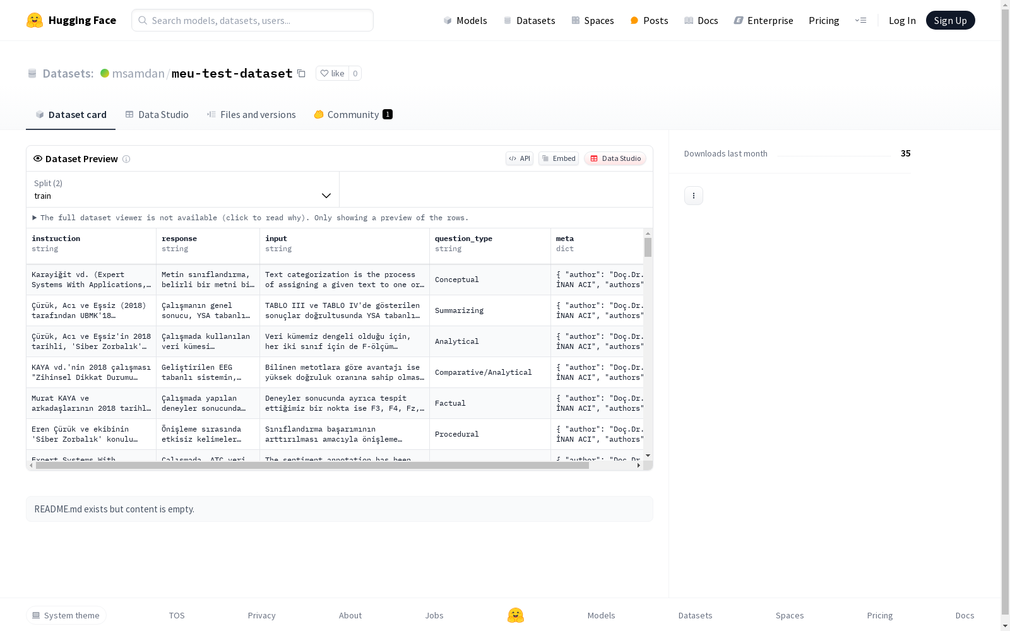Open the System theme selector
Image resolution: width=1010 pixels, height=631 pixels.
point(66,615)
